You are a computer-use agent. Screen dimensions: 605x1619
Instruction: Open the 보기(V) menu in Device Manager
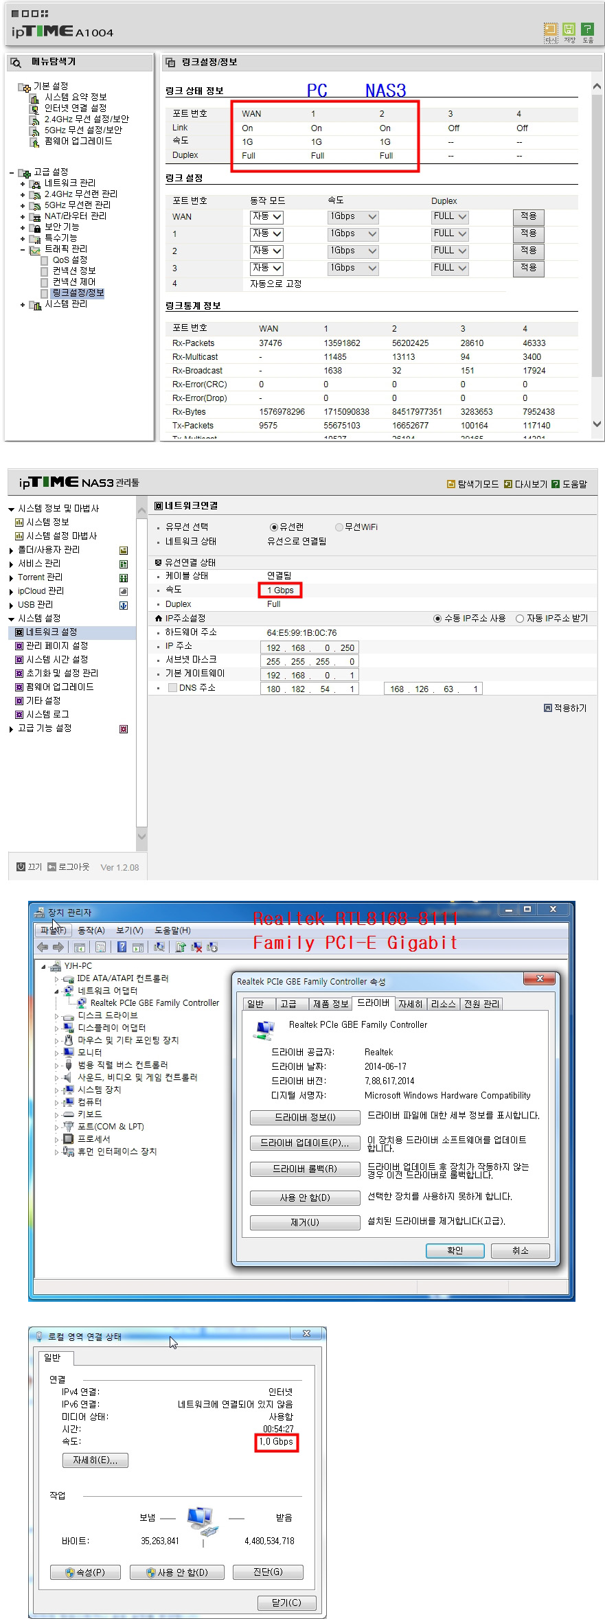[x=130, y=930]
